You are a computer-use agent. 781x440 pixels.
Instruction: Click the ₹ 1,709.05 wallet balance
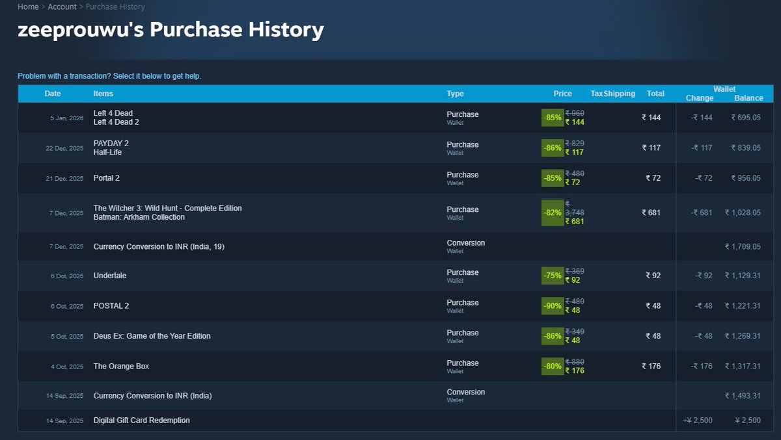coord(743,246)
